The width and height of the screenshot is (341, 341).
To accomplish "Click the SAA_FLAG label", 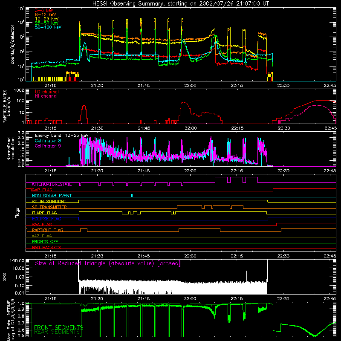I will (42, 225).
